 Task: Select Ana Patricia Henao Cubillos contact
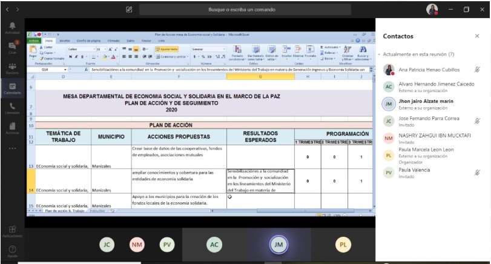[x=429, y=70]
